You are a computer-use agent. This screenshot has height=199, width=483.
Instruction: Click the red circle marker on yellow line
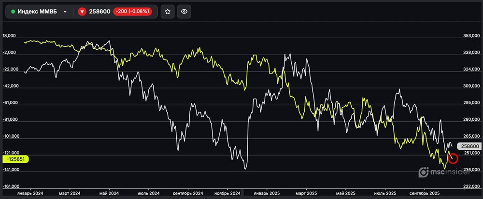(x=453, y=158)
